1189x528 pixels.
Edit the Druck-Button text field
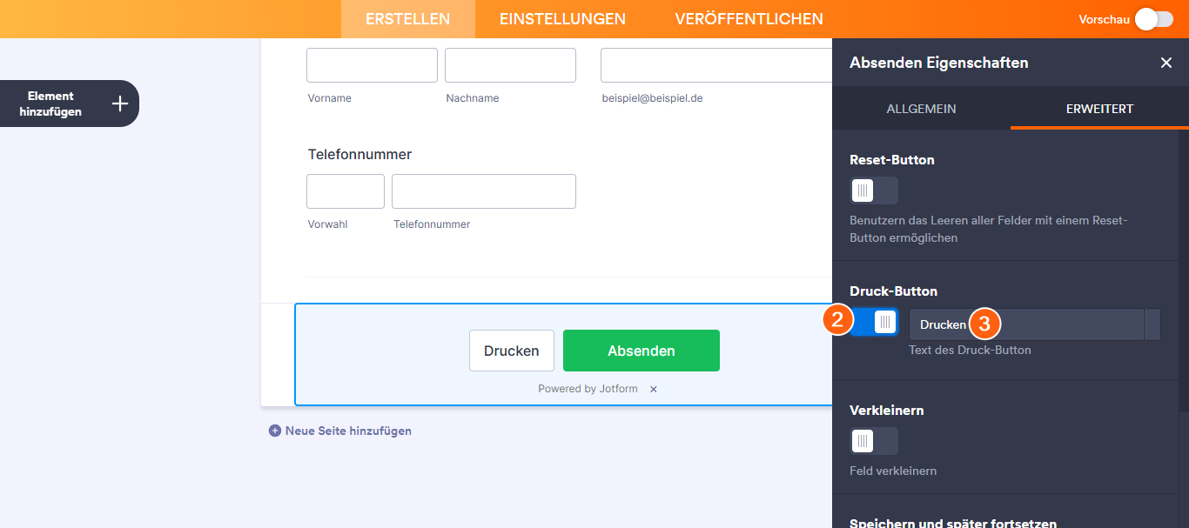(1027, 324)
